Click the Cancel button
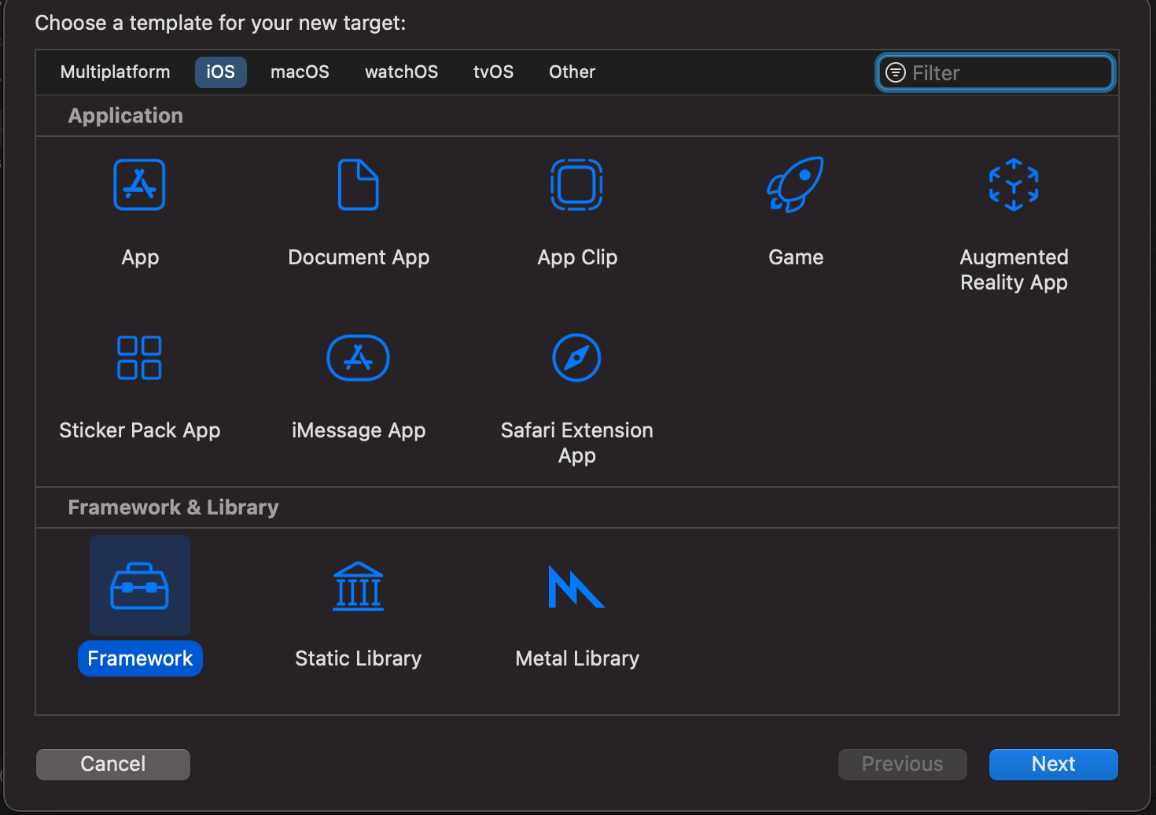The width and height of the screenshot is (1156, 815). click(113, 764)
